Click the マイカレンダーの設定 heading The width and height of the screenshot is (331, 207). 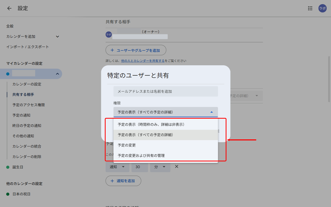[x=24, y=63]
